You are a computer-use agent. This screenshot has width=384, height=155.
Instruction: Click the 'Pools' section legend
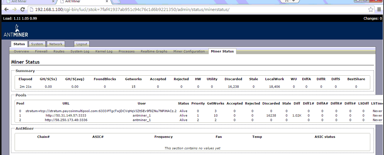pos(21,95)
